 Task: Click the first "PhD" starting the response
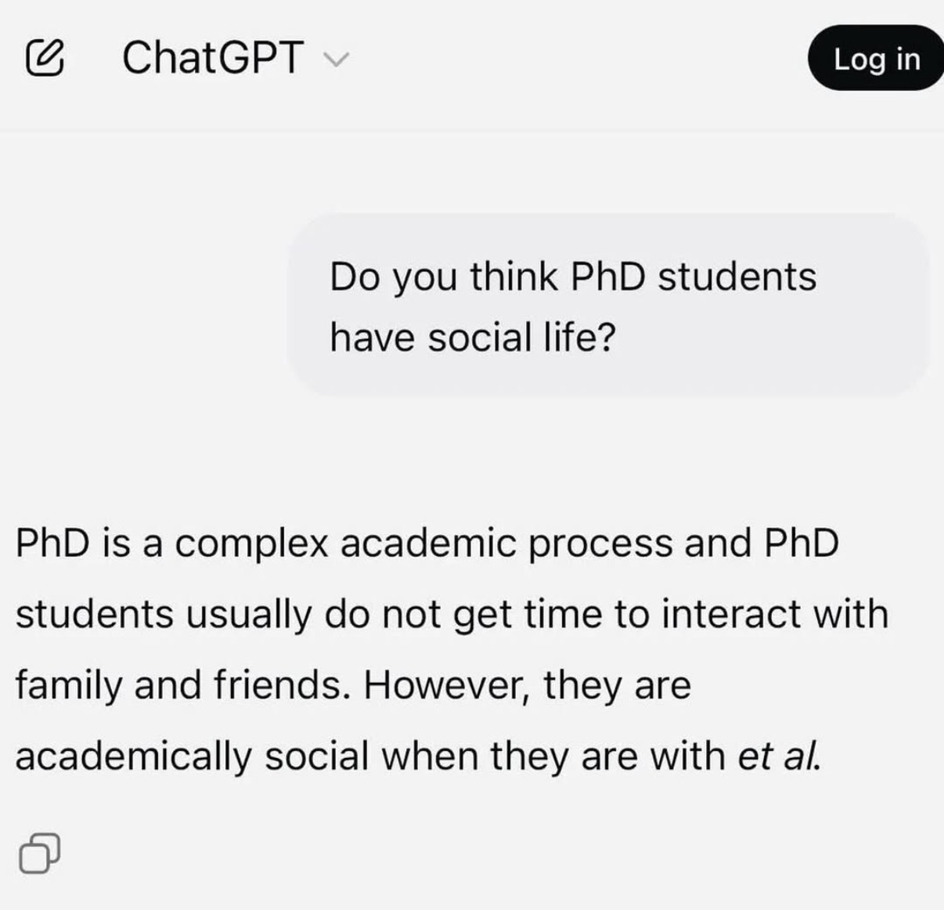click(52, 543)
